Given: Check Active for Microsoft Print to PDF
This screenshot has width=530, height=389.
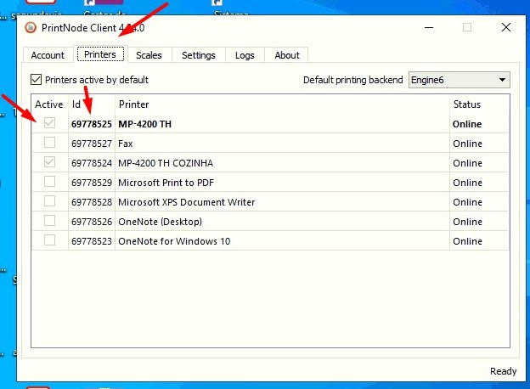Looking at the screenshot, I should click(x=49, y=182).
